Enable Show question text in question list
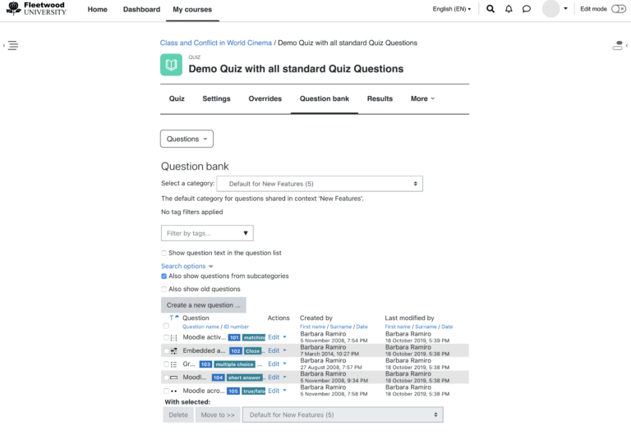 click(164, 254)
